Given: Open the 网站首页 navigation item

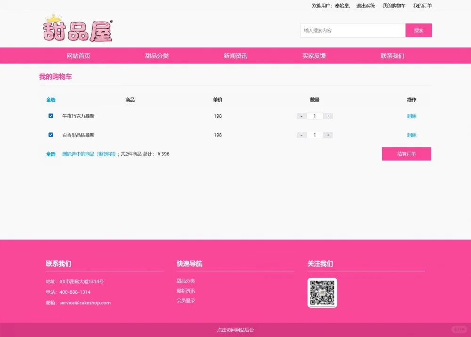Looking at the screenshot, I should coord(78,55).
